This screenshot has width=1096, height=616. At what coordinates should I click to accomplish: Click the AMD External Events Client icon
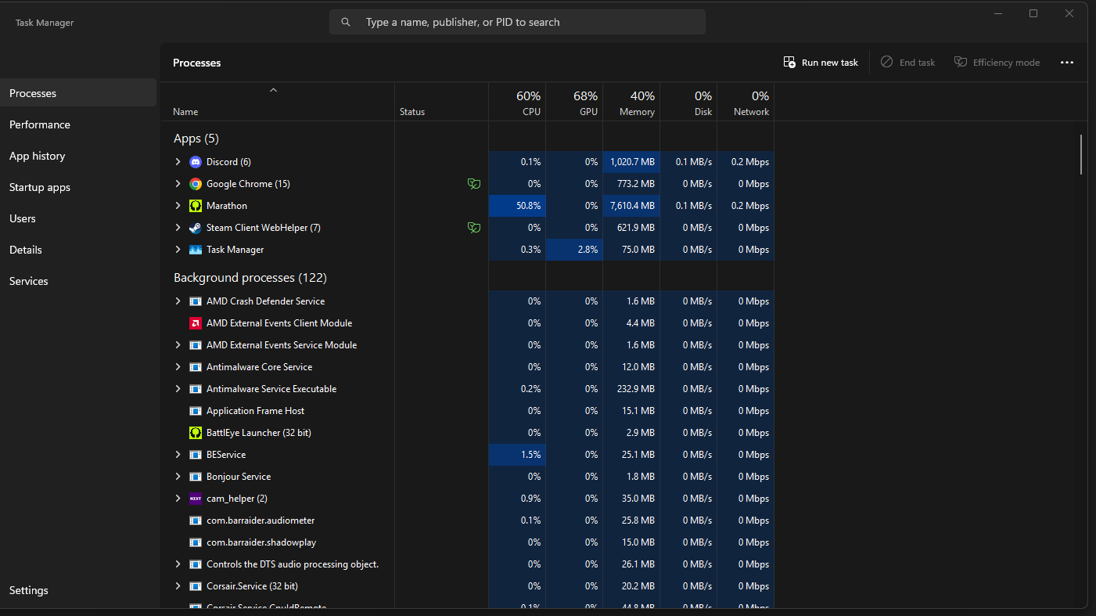196,323
